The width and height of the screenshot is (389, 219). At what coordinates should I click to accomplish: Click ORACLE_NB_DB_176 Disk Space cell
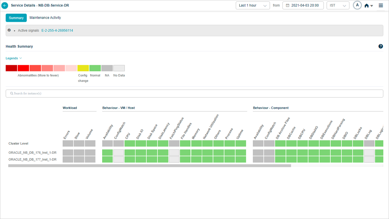(x=152, y=153)
